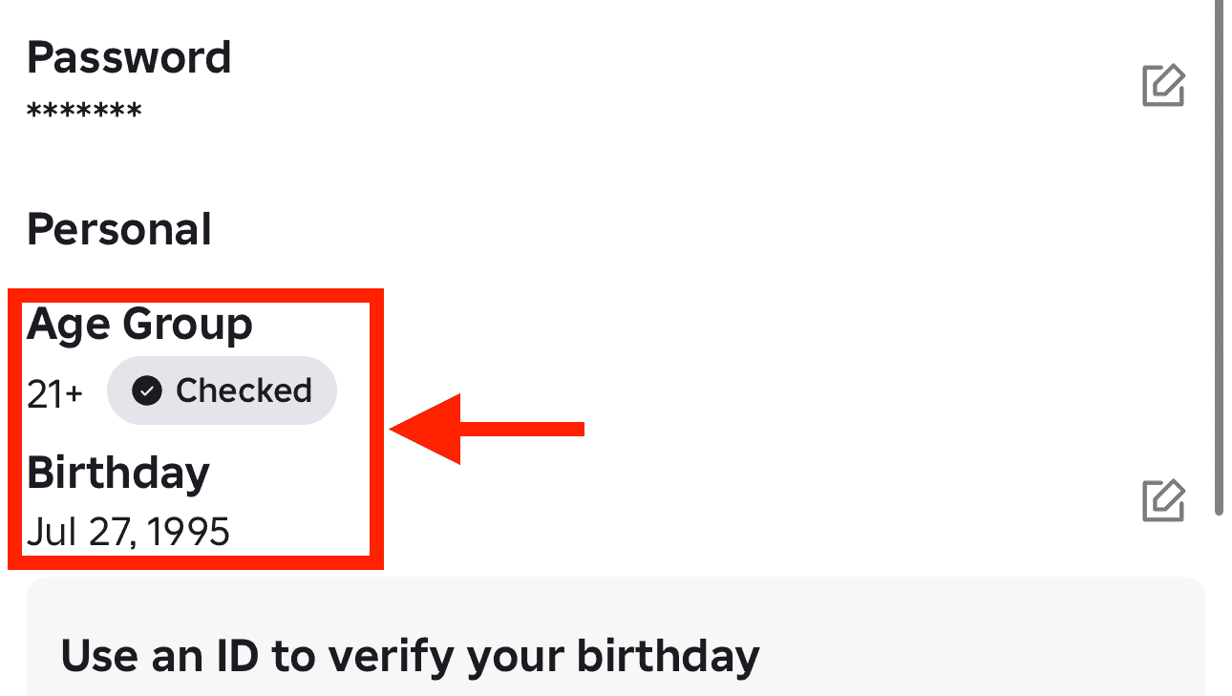Click the edit icon beside Password

[1163, 86]
